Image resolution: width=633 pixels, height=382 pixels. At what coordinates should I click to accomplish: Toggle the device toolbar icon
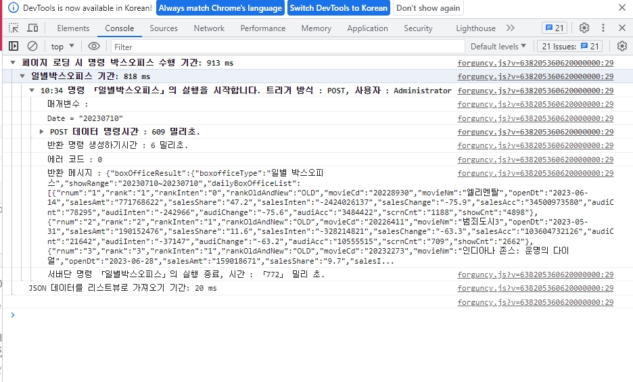click(32, 28)
